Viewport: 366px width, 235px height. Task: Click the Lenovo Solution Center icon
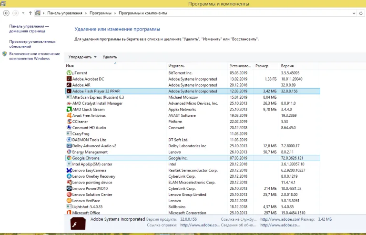pyautogui.click(x=69, y=194)
